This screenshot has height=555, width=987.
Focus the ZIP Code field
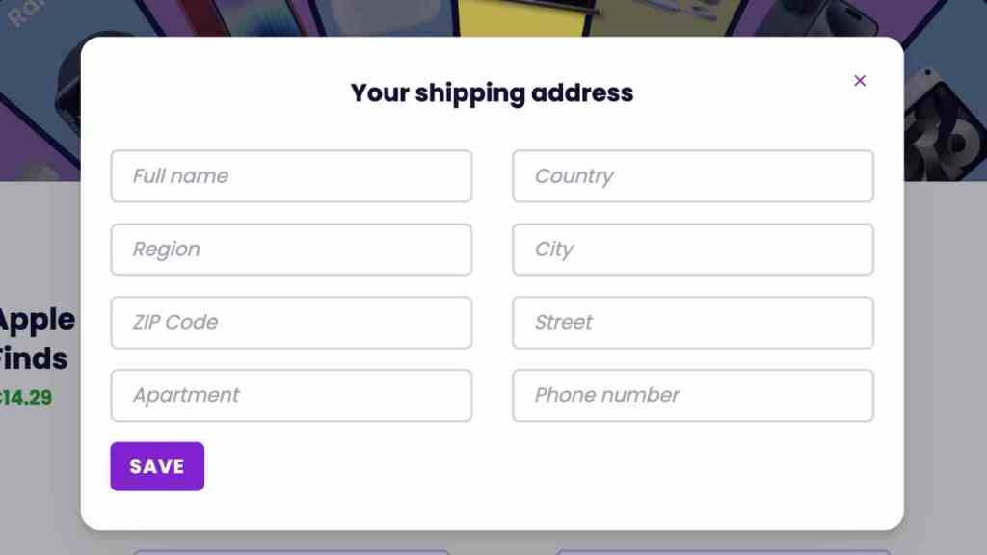tap(291, 323)
